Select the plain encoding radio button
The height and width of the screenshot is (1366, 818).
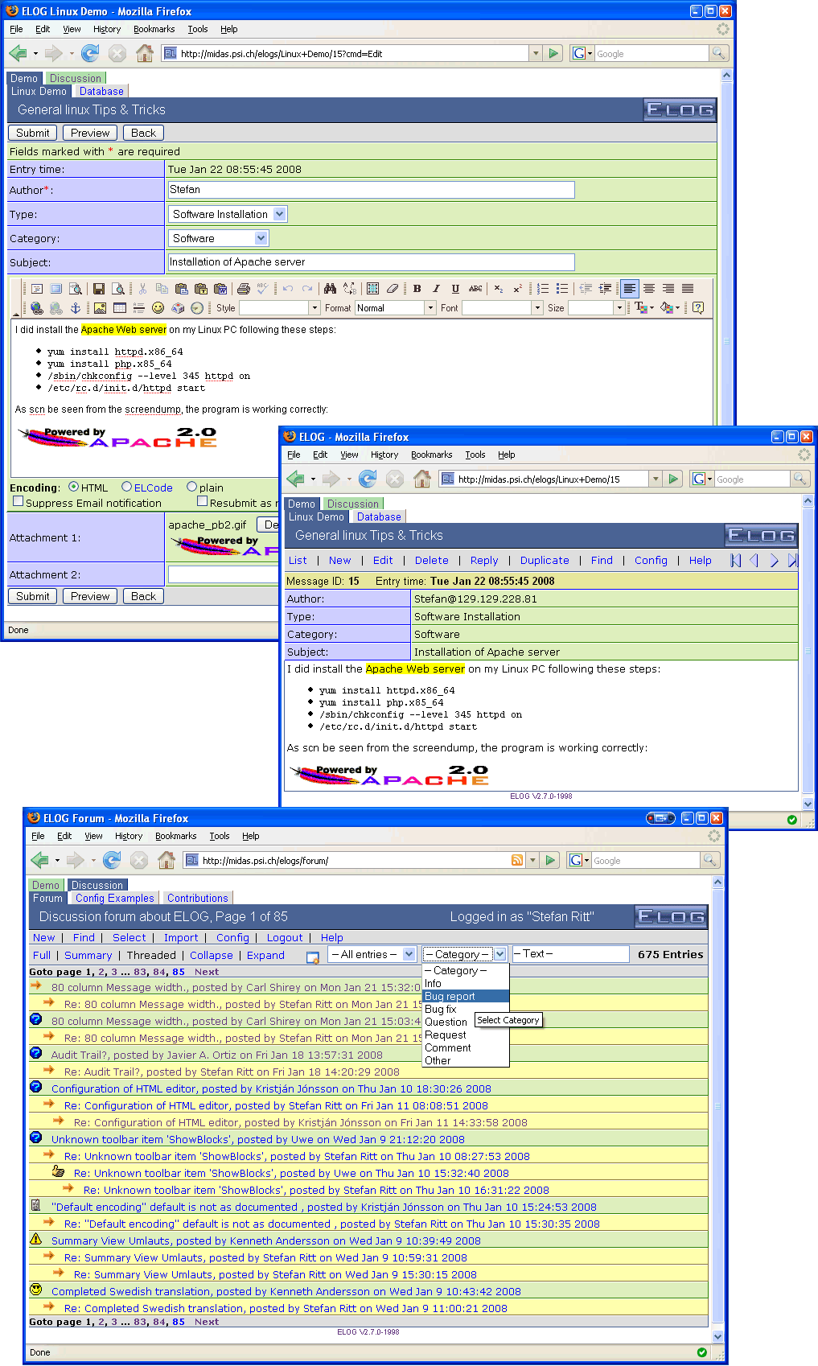[191, 487]
